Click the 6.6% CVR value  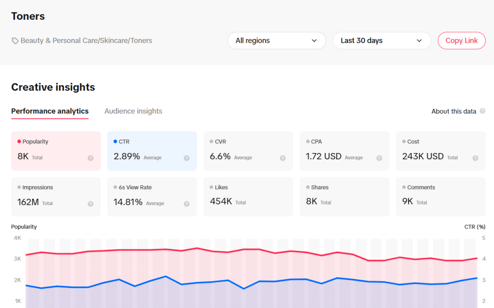click(220, 156)
